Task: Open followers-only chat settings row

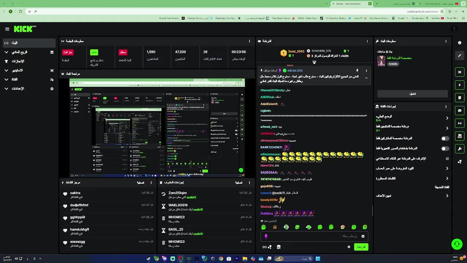Action: 413,128
